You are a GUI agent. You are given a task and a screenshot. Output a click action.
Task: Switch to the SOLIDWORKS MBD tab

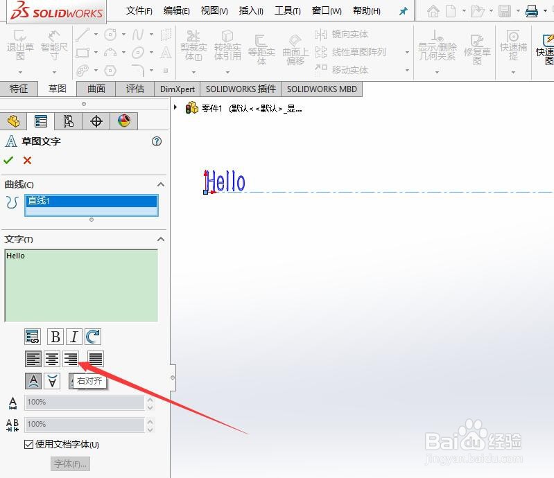point(322,89)
